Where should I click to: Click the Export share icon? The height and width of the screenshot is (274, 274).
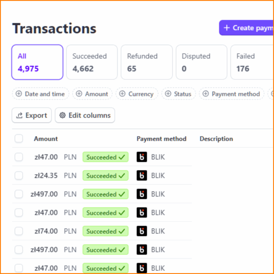coord(19,115)
